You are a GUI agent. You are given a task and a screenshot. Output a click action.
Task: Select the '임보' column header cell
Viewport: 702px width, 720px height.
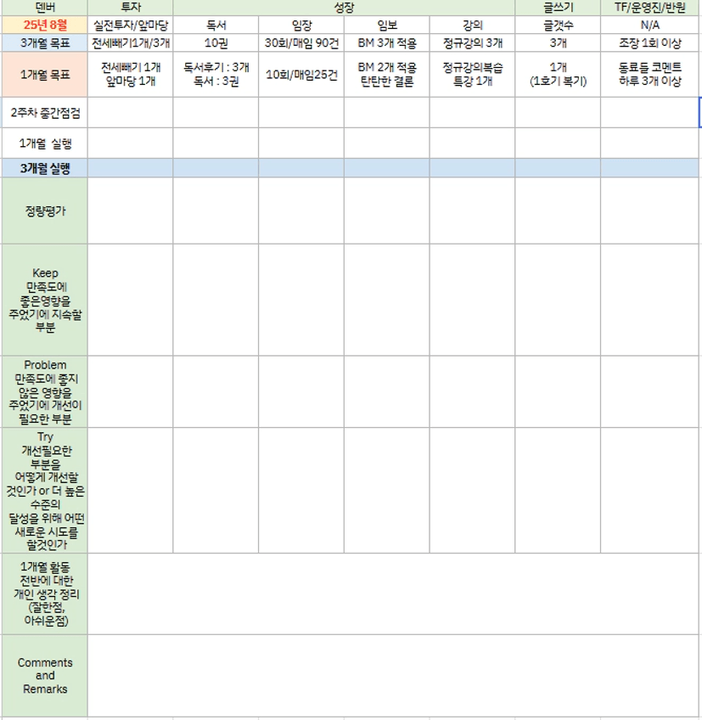click(386, 25)
